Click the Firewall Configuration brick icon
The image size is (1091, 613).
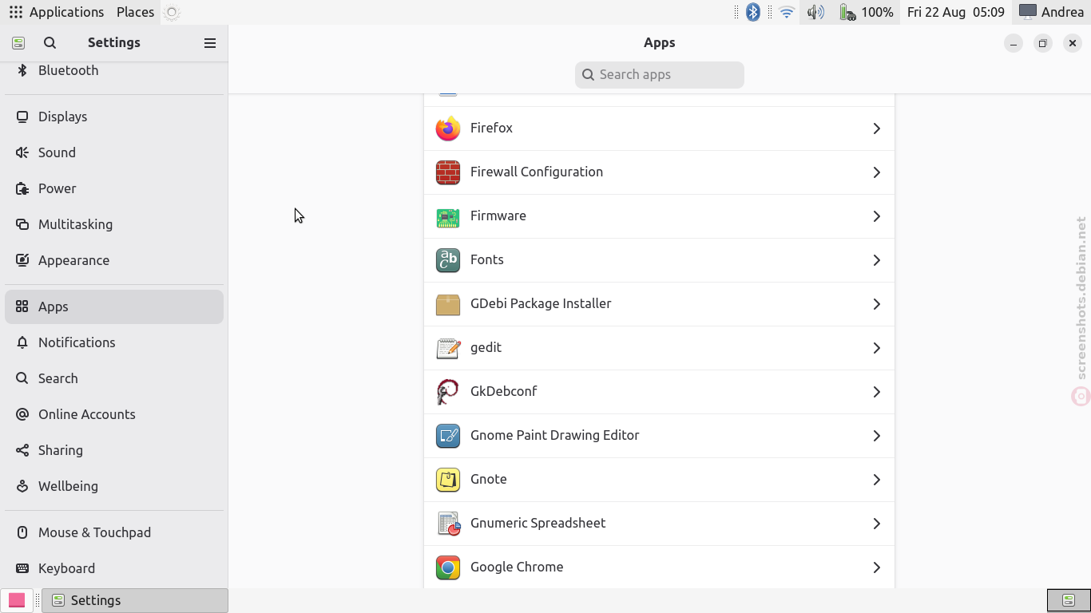tap(448, 172)
